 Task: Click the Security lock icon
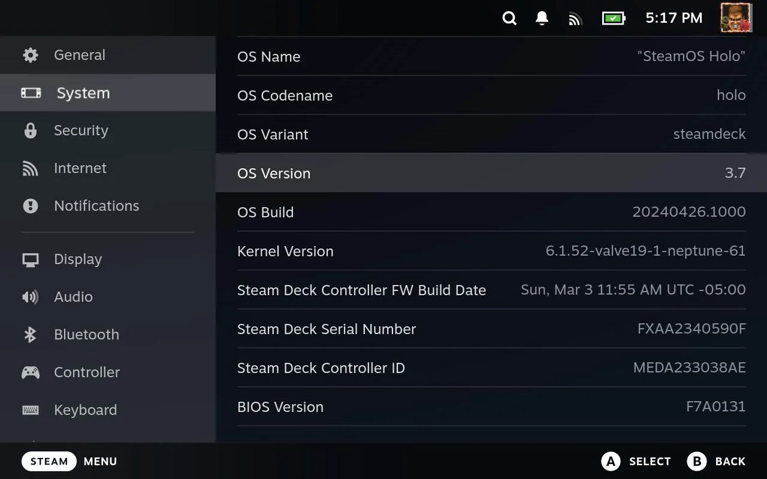click(x=31, y=131)
